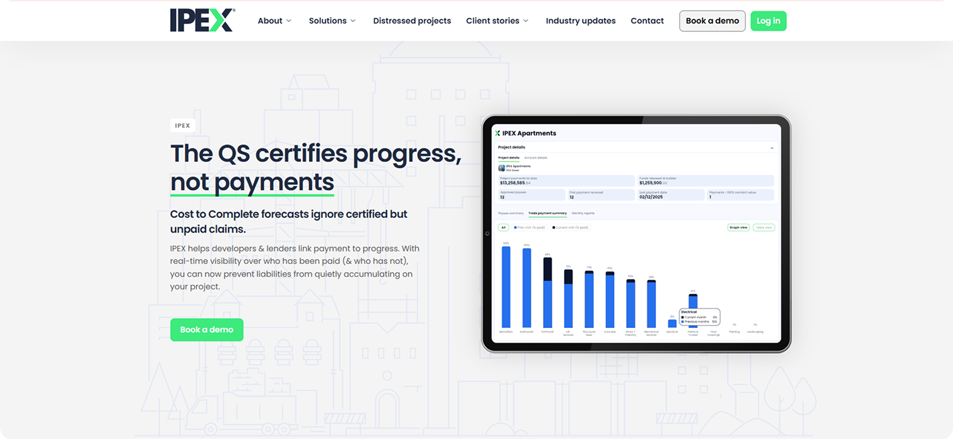Click the green Log in button
953x440 pixels.
(768, 21)
